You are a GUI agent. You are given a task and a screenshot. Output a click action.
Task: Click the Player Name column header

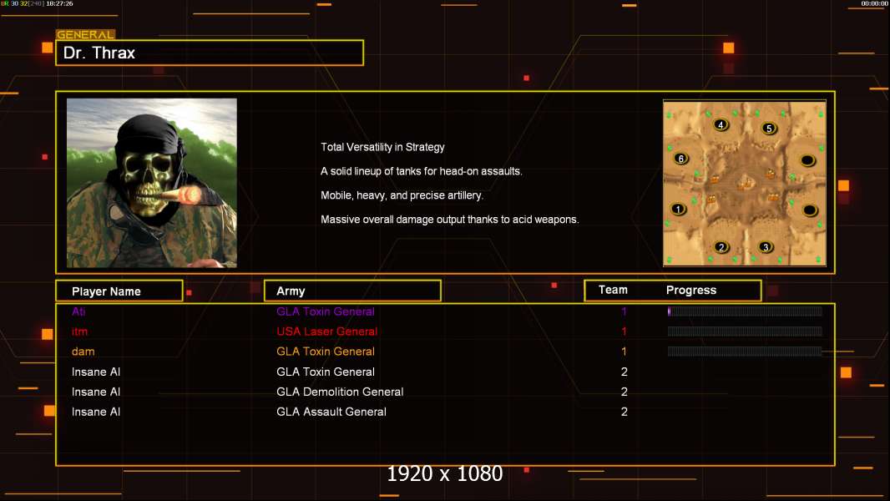119,291
